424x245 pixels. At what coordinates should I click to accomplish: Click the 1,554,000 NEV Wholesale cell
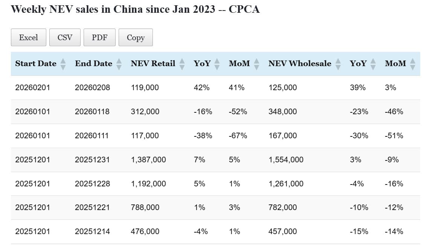[x=286, y=160]
